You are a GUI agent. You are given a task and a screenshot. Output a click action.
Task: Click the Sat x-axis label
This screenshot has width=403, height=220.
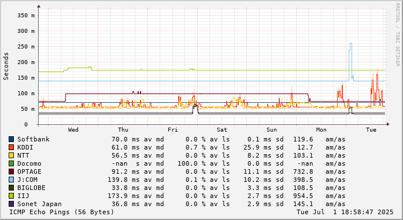coord(221,130)
